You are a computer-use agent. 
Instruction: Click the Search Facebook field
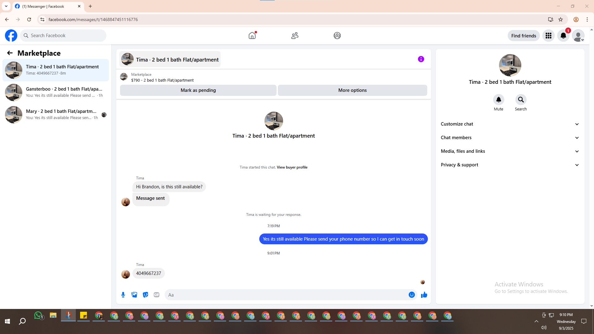tap(63, 36)
